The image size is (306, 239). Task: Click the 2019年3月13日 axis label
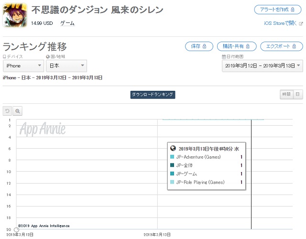[x=157, y=235]
